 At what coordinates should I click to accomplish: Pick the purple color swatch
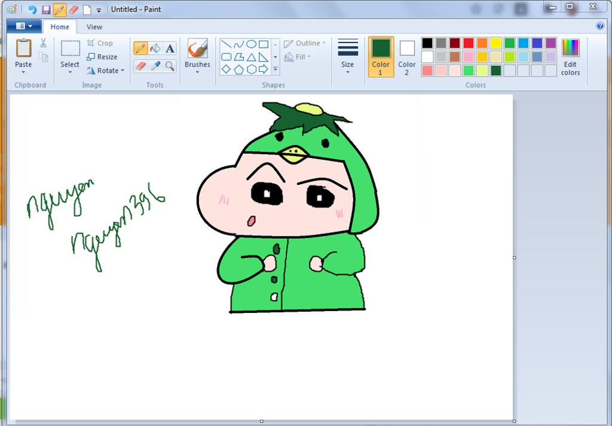[x=550, y=43]
